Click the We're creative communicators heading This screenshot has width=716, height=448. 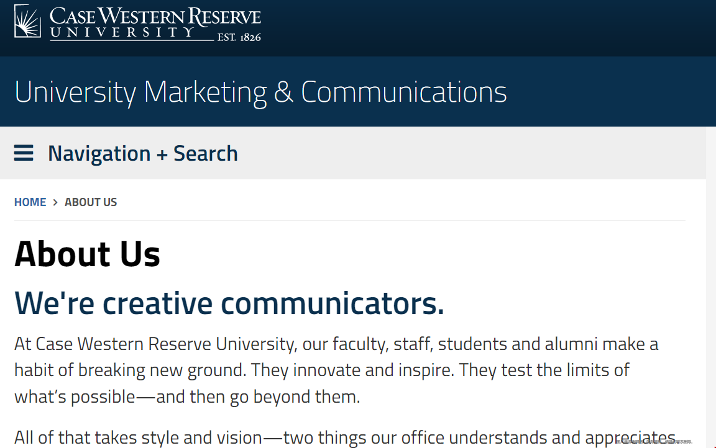coord(229,303)
